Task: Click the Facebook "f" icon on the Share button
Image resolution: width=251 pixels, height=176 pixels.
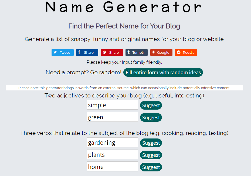Action: (x=80, y=52)
